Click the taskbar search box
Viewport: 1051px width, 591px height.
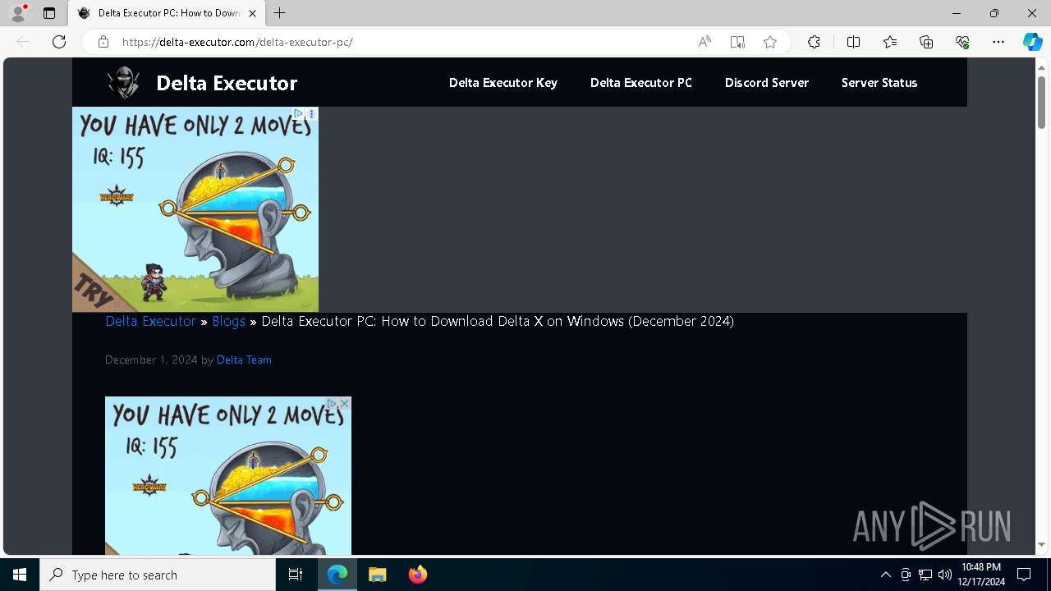pyautogui.click(x=158, y=575)
